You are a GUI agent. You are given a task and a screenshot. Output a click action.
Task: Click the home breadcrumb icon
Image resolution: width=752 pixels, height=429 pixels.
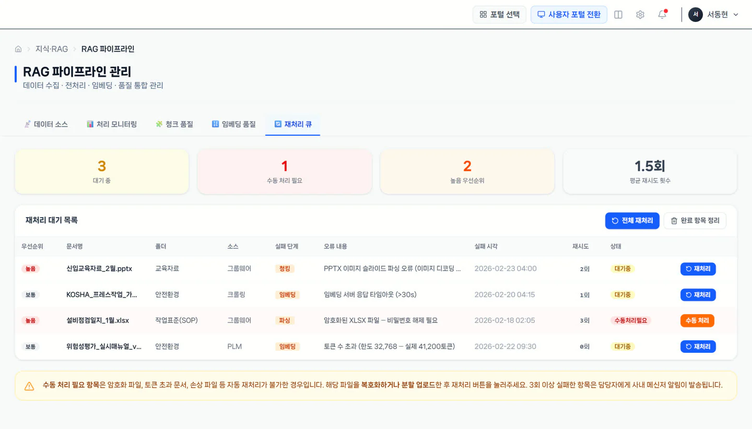pos(18,49)
